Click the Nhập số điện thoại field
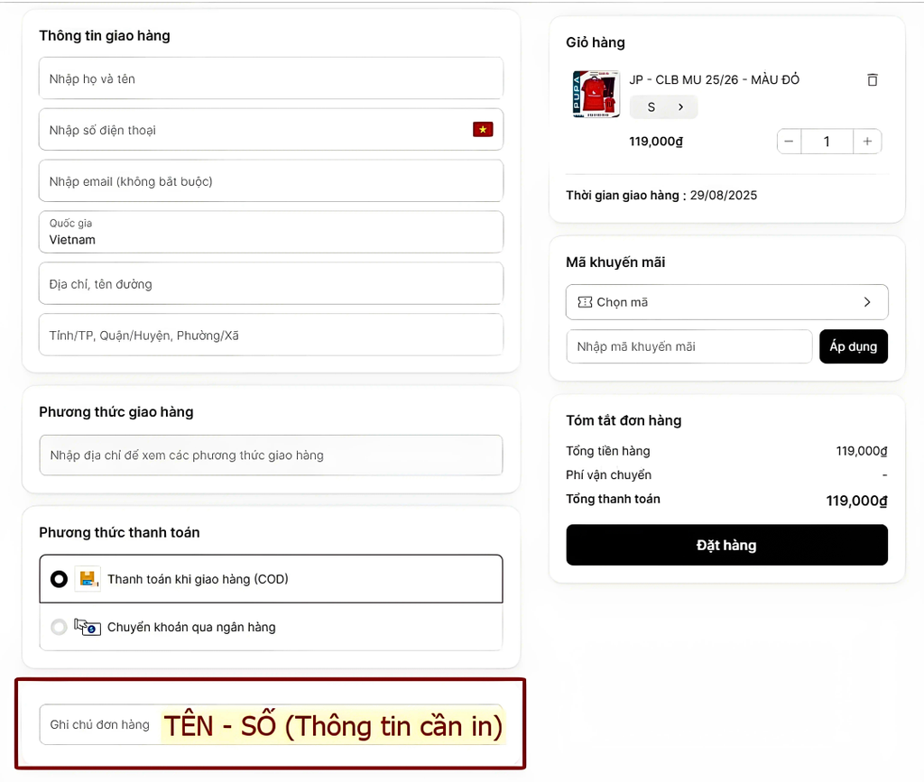 [x=253, y=130]
